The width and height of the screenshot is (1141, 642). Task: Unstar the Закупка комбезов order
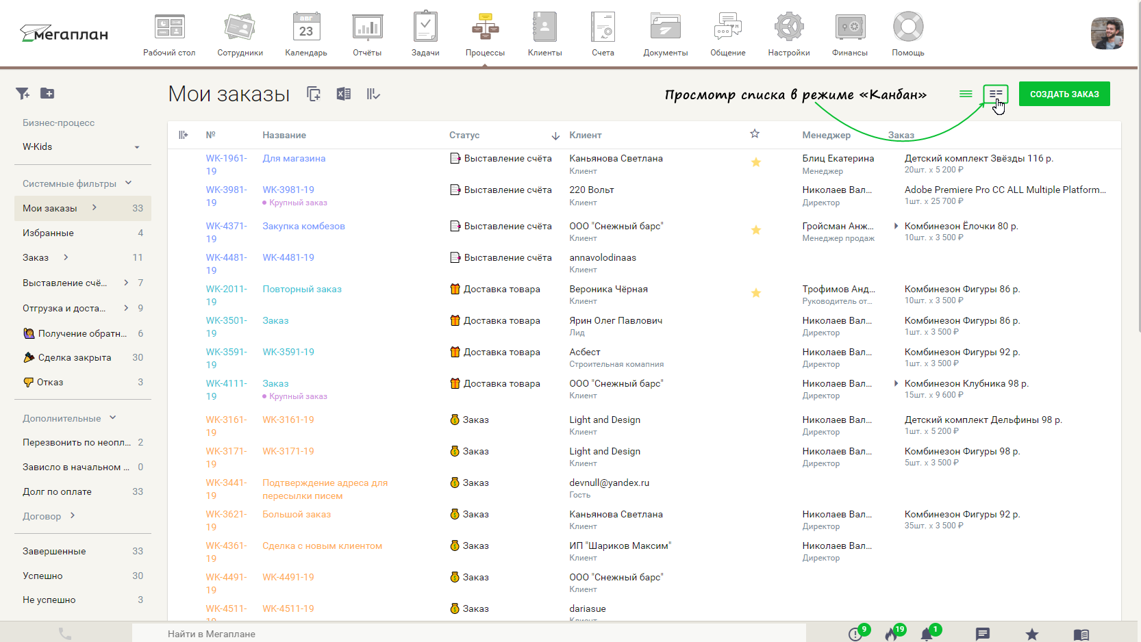tap(756, 230)
